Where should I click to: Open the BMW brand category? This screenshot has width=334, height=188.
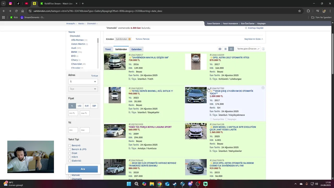tap(74, 52)
